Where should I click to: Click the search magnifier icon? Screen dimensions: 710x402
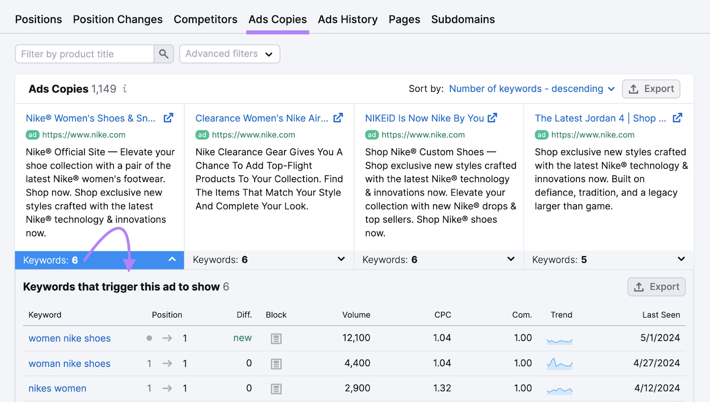pos(164,54)
